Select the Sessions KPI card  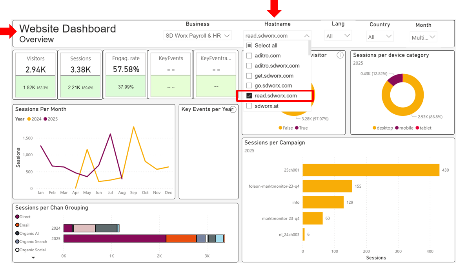pos(80,75)
